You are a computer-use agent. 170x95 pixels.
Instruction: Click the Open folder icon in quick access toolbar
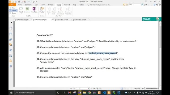(x=13, y=2)
